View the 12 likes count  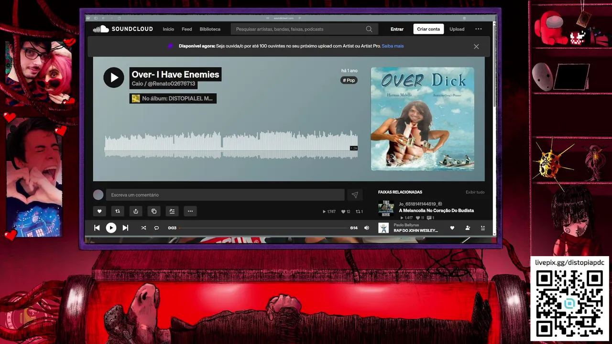[346, 212]
